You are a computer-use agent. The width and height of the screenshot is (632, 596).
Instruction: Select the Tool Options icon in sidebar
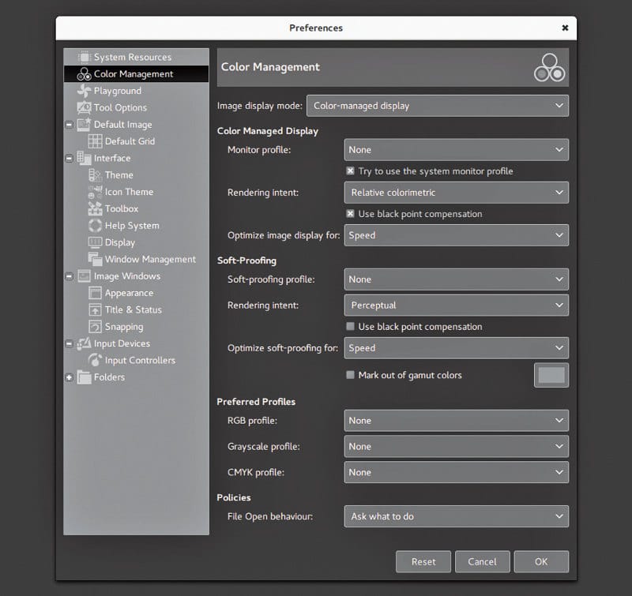pyautogui.click(x=84, y=107)
